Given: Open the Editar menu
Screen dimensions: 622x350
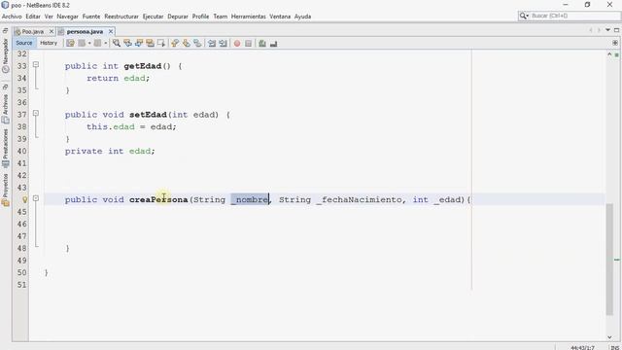Looking at the screenshot, I should pos(33,17).
